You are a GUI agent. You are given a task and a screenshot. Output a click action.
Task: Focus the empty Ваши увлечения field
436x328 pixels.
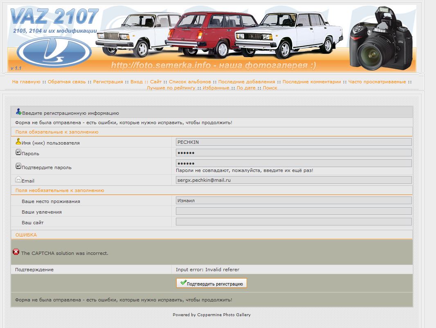pyautogui.click(x=293, y=211)
